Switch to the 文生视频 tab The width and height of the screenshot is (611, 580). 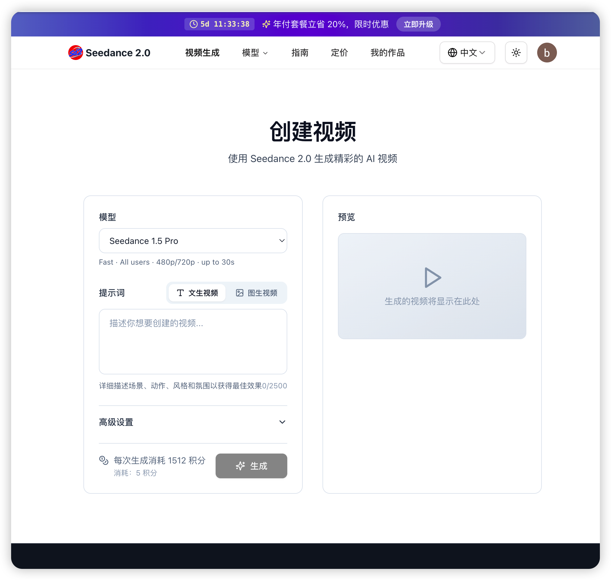[197, 293]
